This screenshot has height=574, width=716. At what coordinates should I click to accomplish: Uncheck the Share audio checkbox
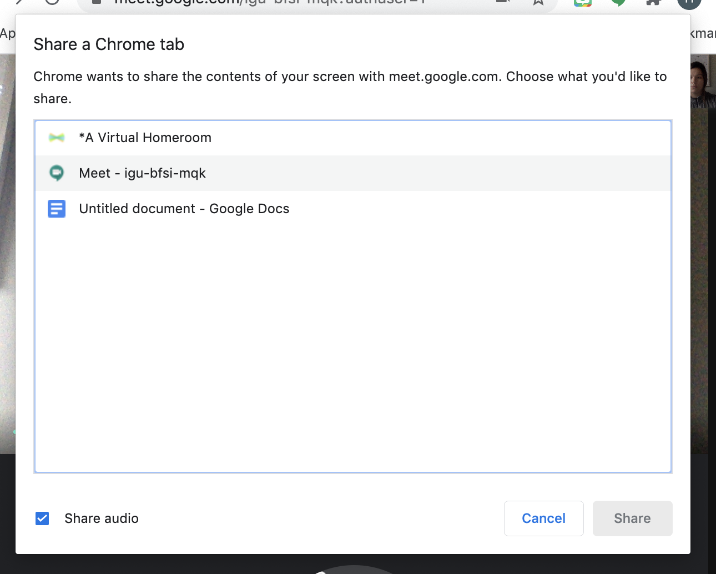click(x=42, y=518)
